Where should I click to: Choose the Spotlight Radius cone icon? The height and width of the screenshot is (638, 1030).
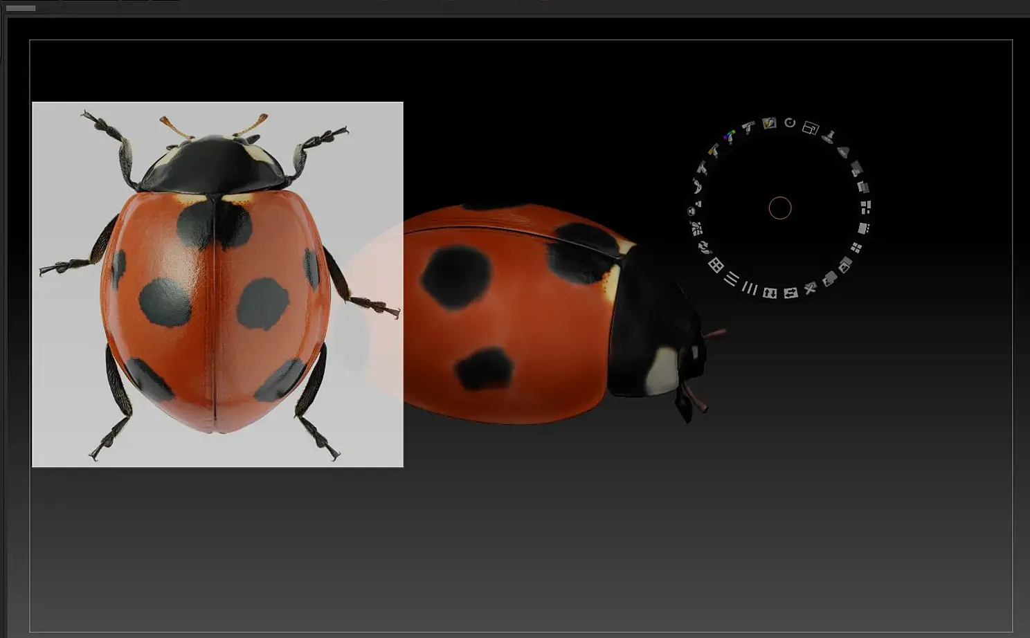point(843,152)
